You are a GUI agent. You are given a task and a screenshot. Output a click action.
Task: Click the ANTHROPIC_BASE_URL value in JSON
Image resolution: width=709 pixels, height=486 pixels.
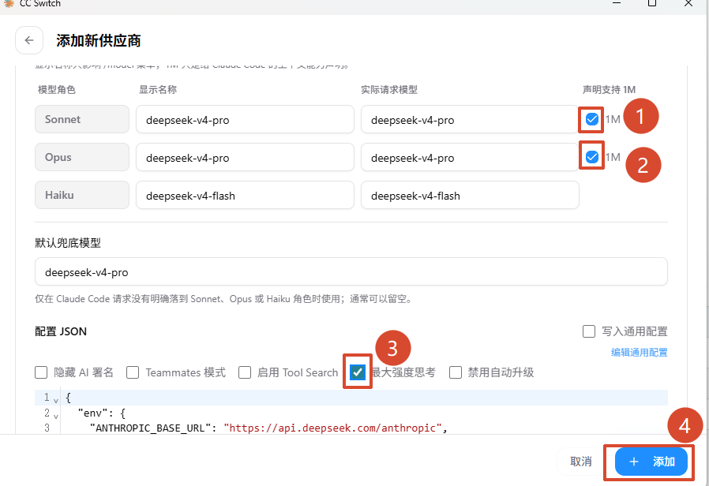click(x=332, y=428)
